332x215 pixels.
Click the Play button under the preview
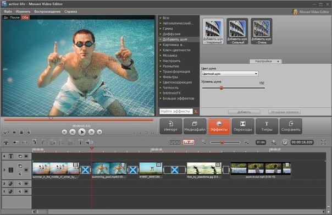point(82,132)
